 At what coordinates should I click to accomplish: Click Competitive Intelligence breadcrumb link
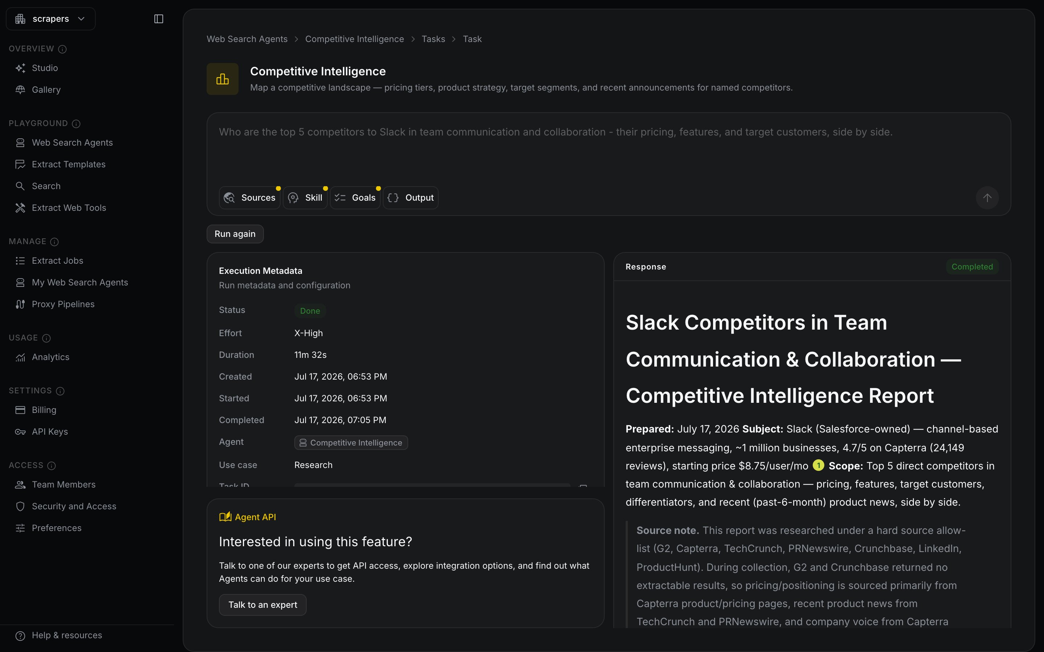click(x=355, y=39)
